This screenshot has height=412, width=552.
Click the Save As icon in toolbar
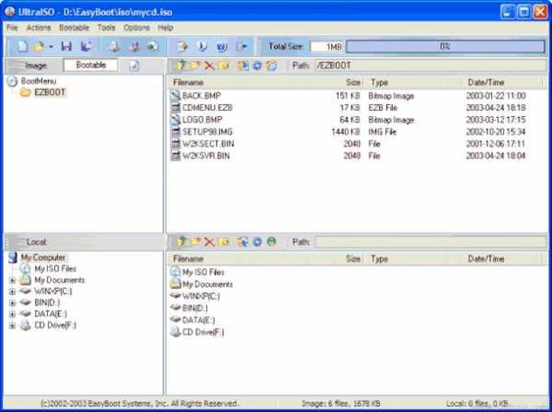pyautogui.click(x=86, y=46)
